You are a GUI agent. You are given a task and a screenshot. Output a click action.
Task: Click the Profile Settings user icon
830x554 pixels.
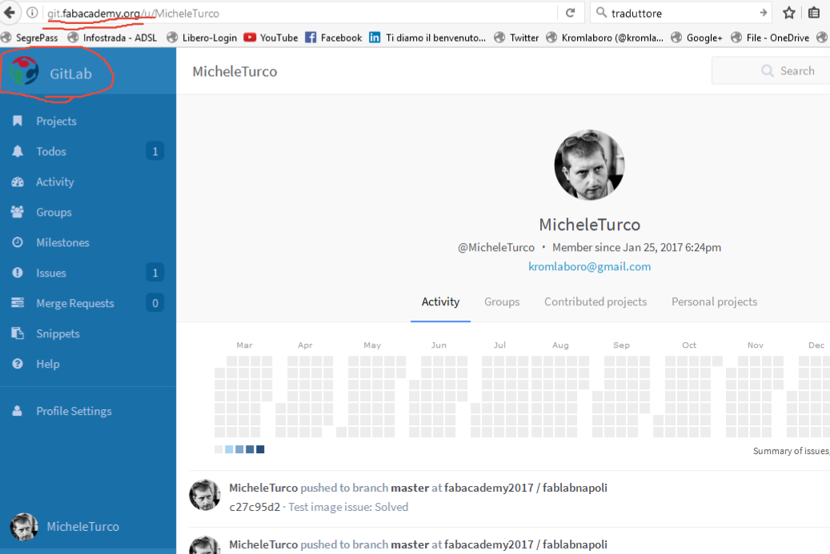pos(18,411)
